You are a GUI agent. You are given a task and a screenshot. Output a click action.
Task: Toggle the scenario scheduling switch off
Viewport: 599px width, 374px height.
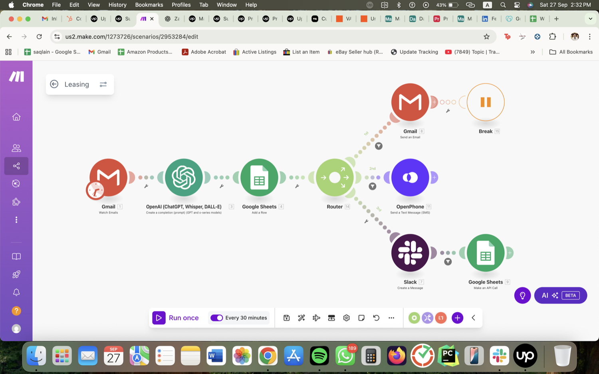pyautogui.click(x=216, y=318)
